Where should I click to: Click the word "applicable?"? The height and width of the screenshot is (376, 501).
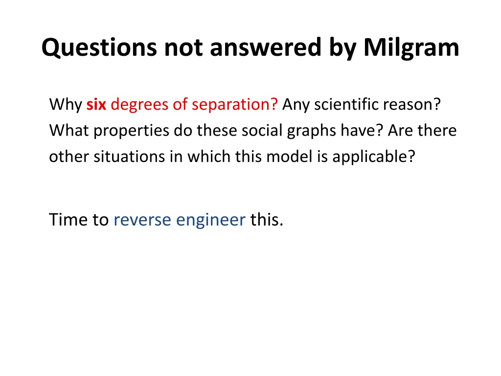[x=374, y=157]
